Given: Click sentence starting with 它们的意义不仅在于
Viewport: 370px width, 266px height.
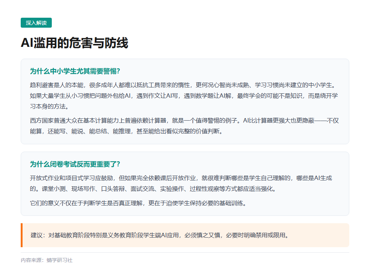Looking at the screenshot, I should pyautogui.click(x=138, y=203).
